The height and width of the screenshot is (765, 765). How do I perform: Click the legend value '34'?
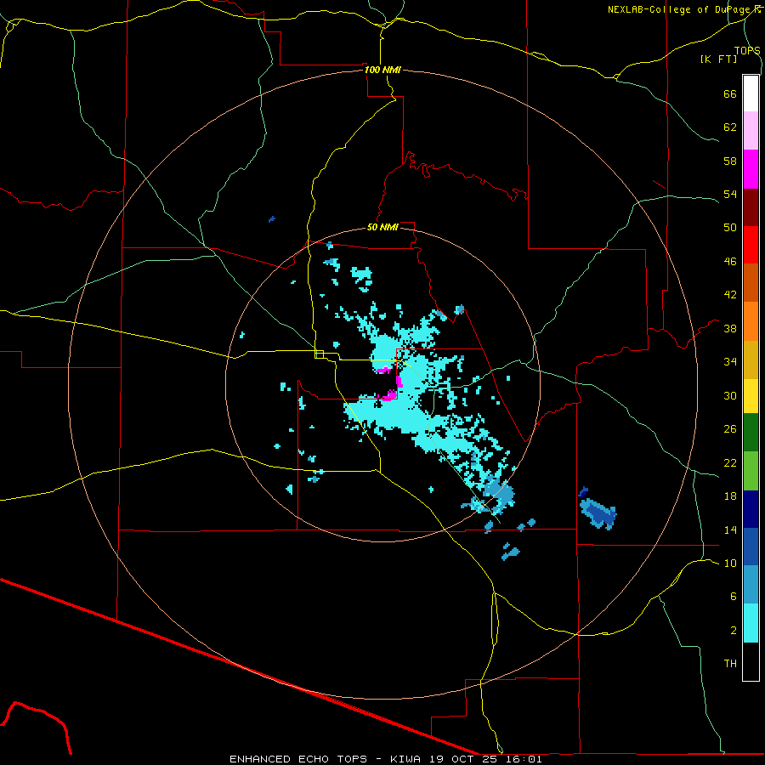[x=730, y=361]
